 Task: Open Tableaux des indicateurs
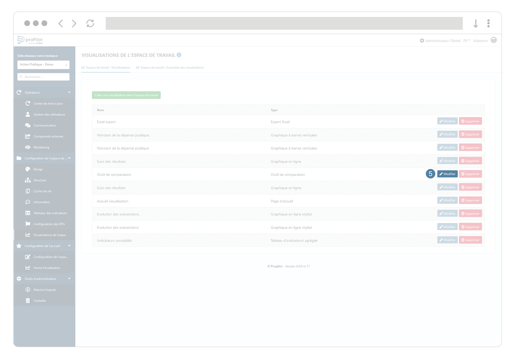(50, 213)
